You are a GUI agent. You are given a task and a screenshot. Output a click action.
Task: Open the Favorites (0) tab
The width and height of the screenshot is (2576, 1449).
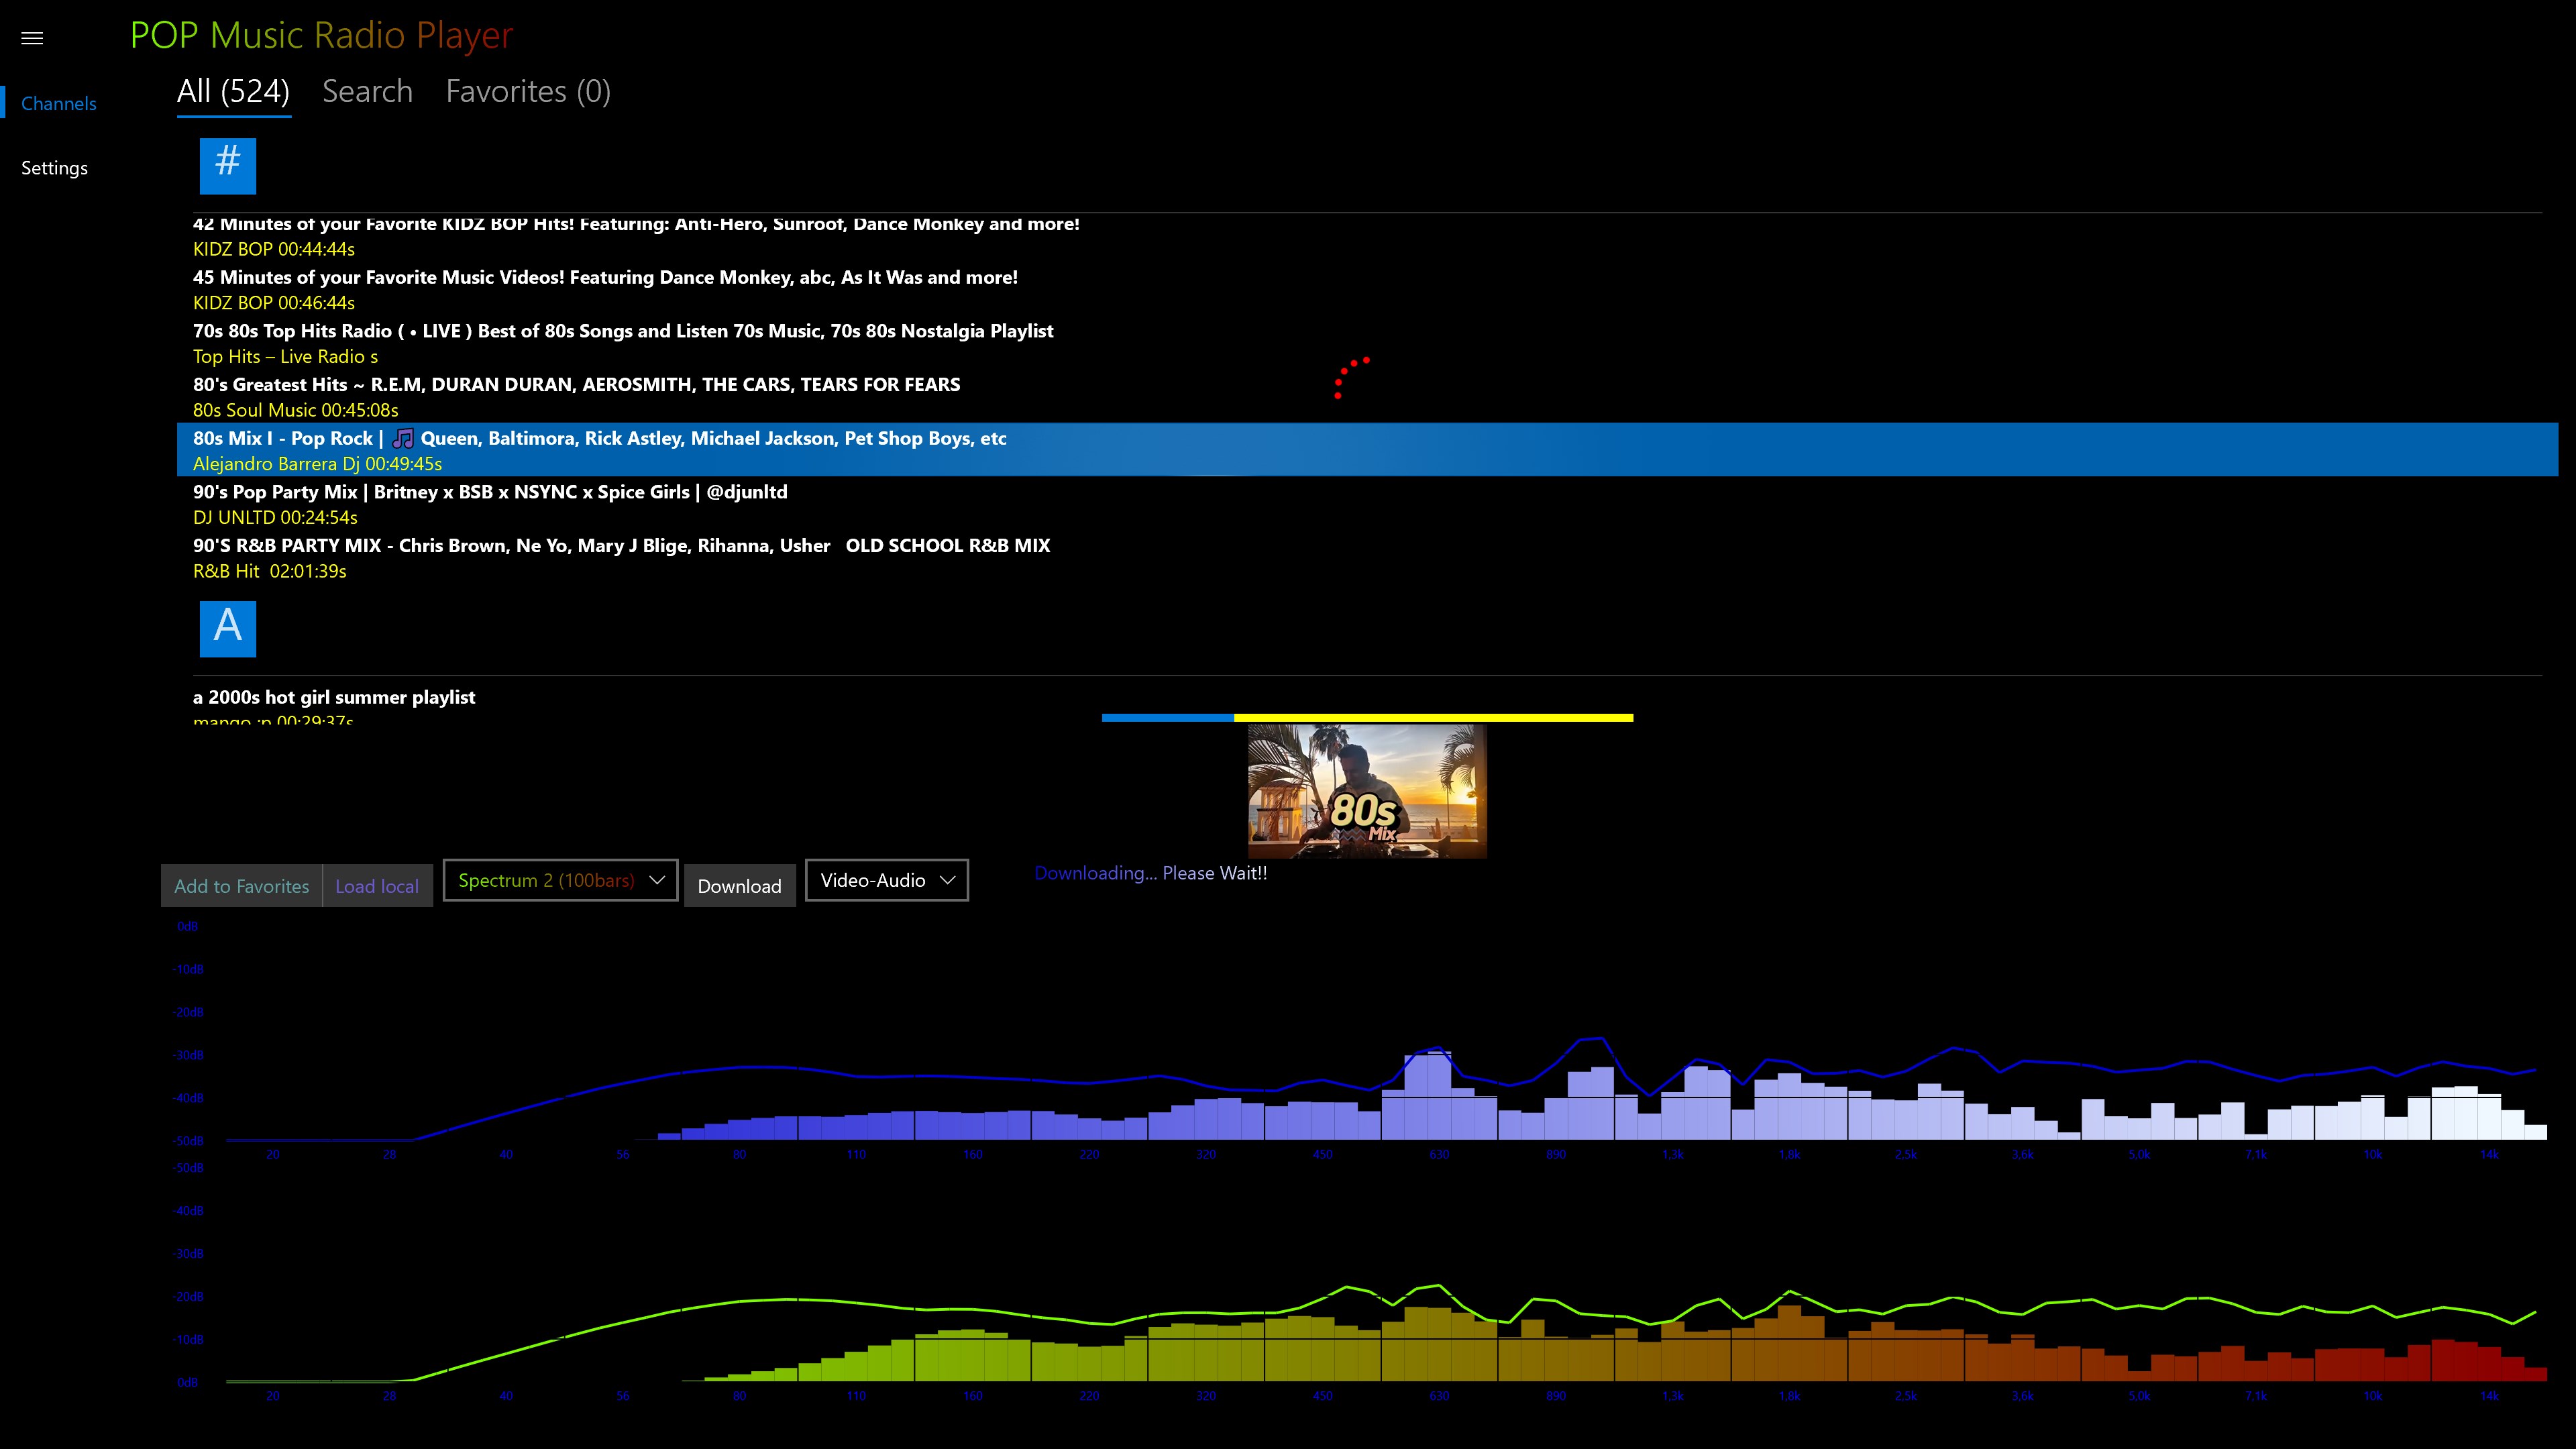[x=527, y=92]
